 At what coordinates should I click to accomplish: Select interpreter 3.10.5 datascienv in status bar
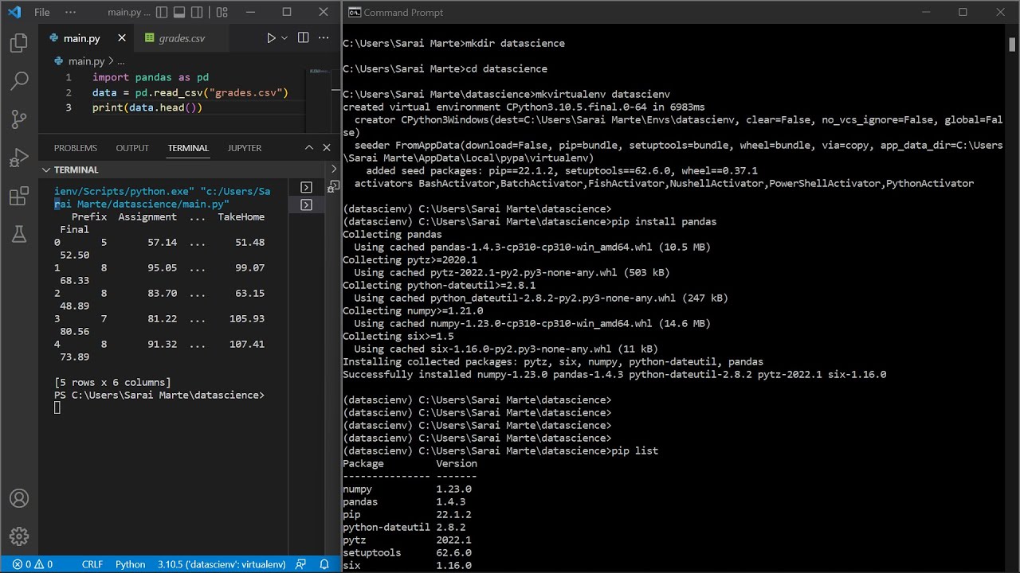(222, 564)
